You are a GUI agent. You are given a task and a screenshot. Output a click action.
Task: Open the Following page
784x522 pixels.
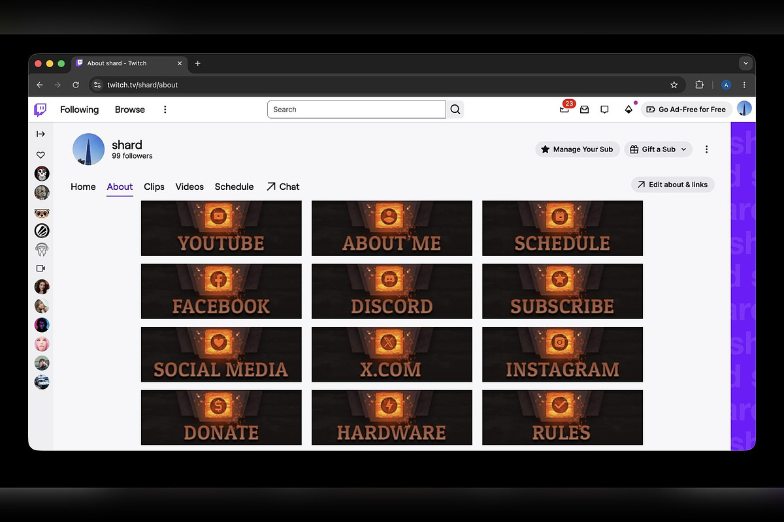click(x=79, y=110)
